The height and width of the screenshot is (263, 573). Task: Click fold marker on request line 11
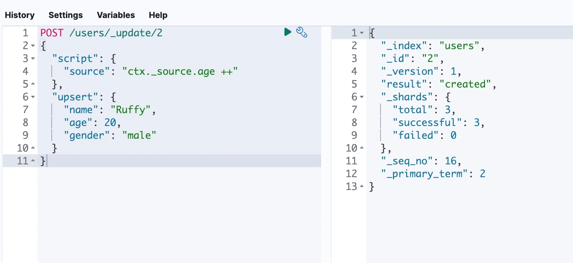(33, 161)
